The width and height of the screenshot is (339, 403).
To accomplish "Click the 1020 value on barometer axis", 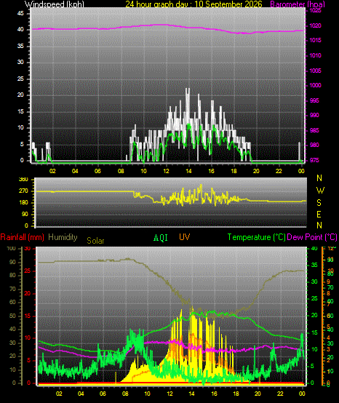I will coord(315,25).
